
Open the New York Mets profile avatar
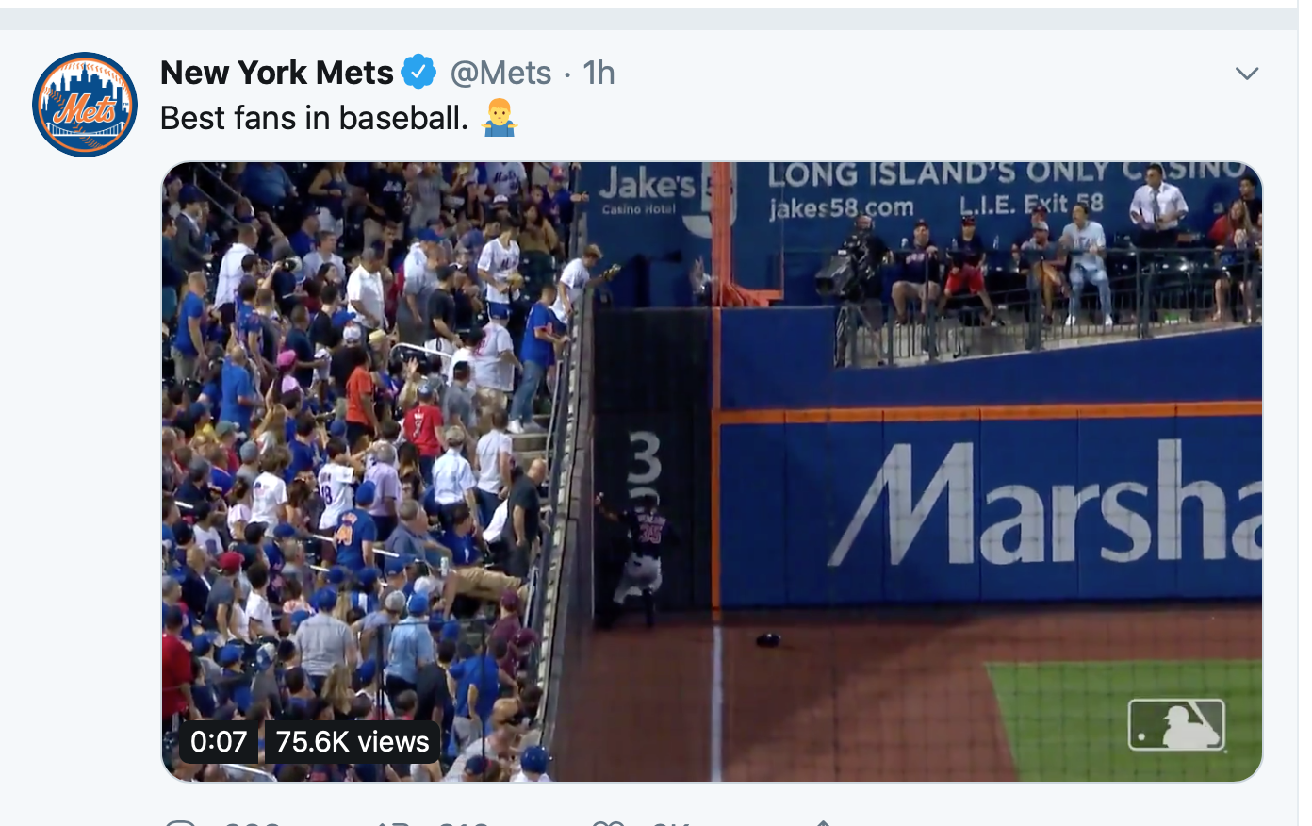click(x=84, y=103)
